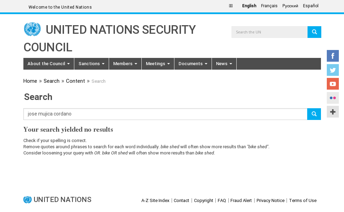The image size is (344, 212).
Task: Switch language to Français
Action: click(x=269, y=6)
